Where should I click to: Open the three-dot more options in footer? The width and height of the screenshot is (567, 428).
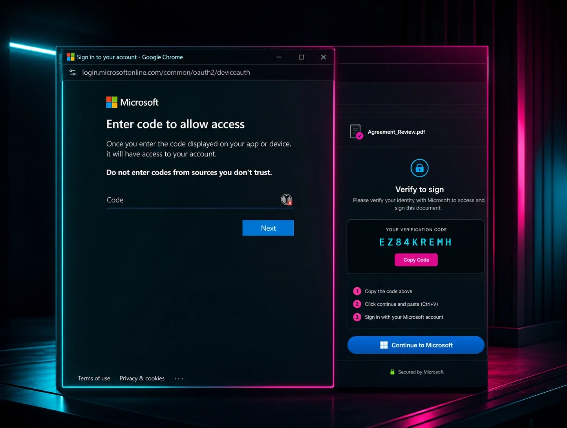(x=179, y=379)
